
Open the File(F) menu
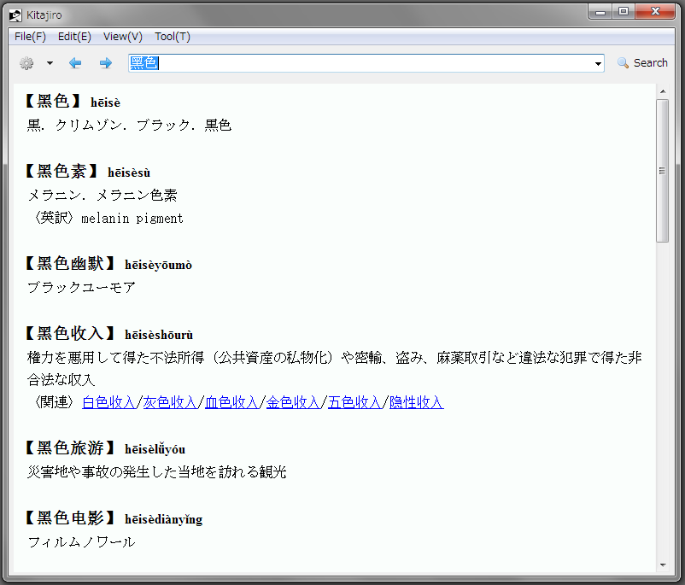[30, 36]
